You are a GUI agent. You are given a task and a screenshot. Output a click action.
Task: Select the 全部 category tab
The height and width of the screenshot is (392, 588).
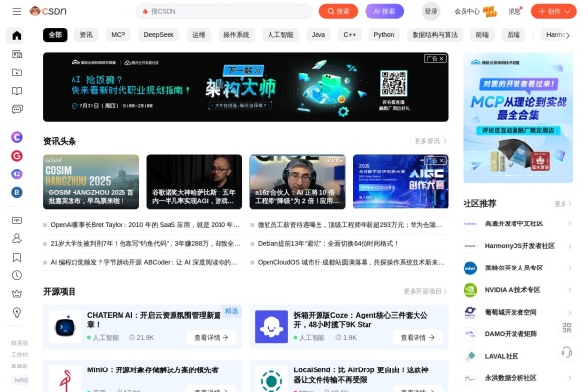point(55,35)
